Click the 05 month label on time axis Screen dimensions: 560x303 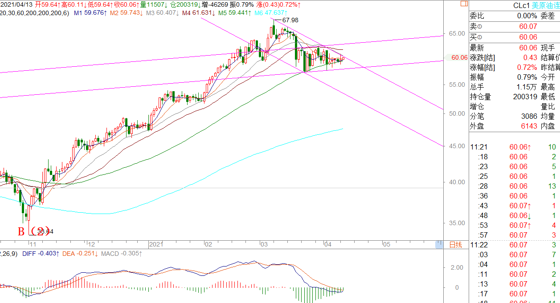386,244
